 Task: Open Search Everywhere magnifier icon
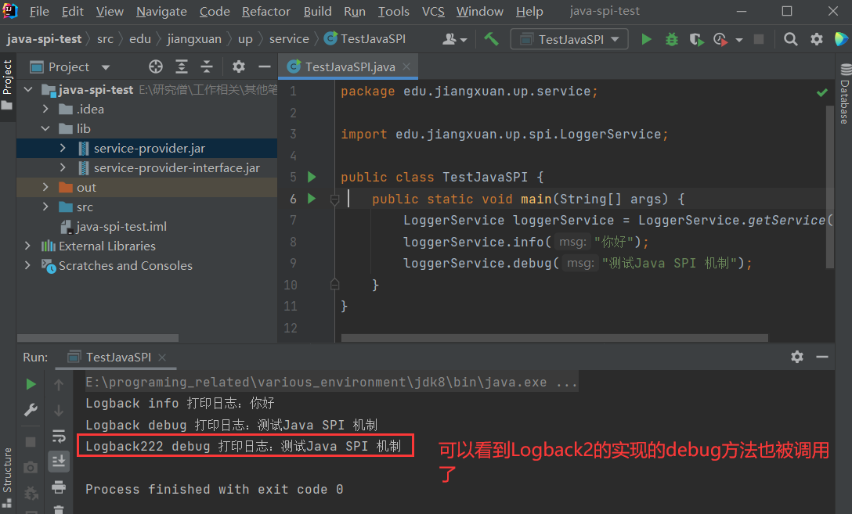tap(791, 39)
